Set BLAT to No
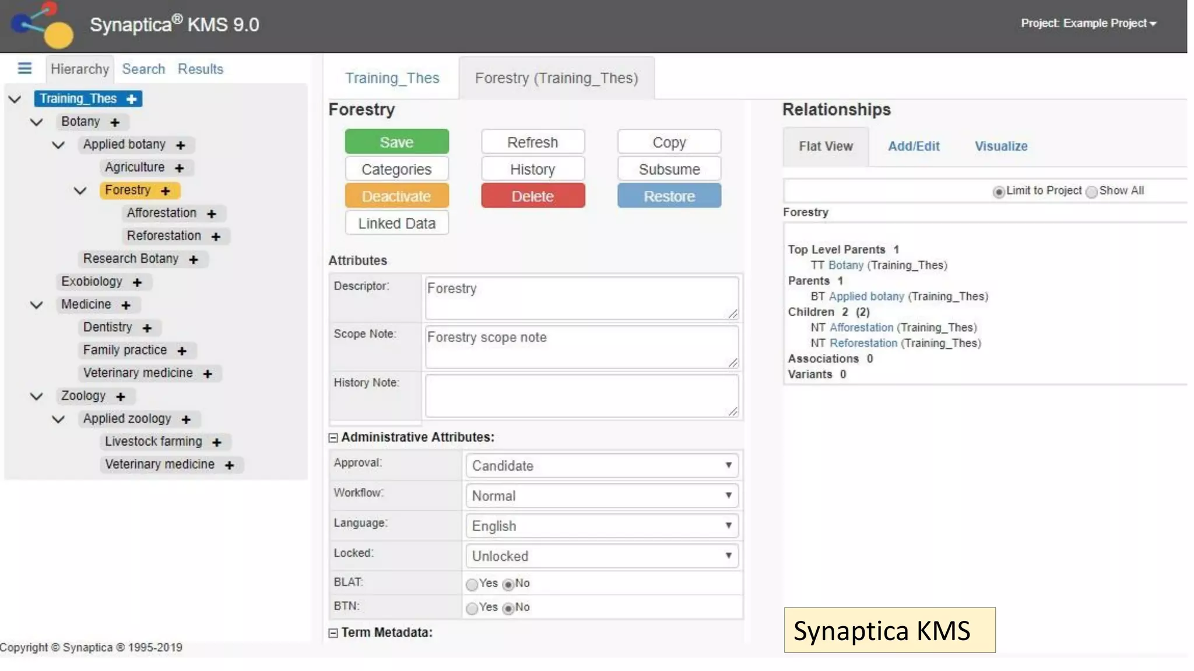This screenshot has height=671, width=1194. (x=508, y=584)
